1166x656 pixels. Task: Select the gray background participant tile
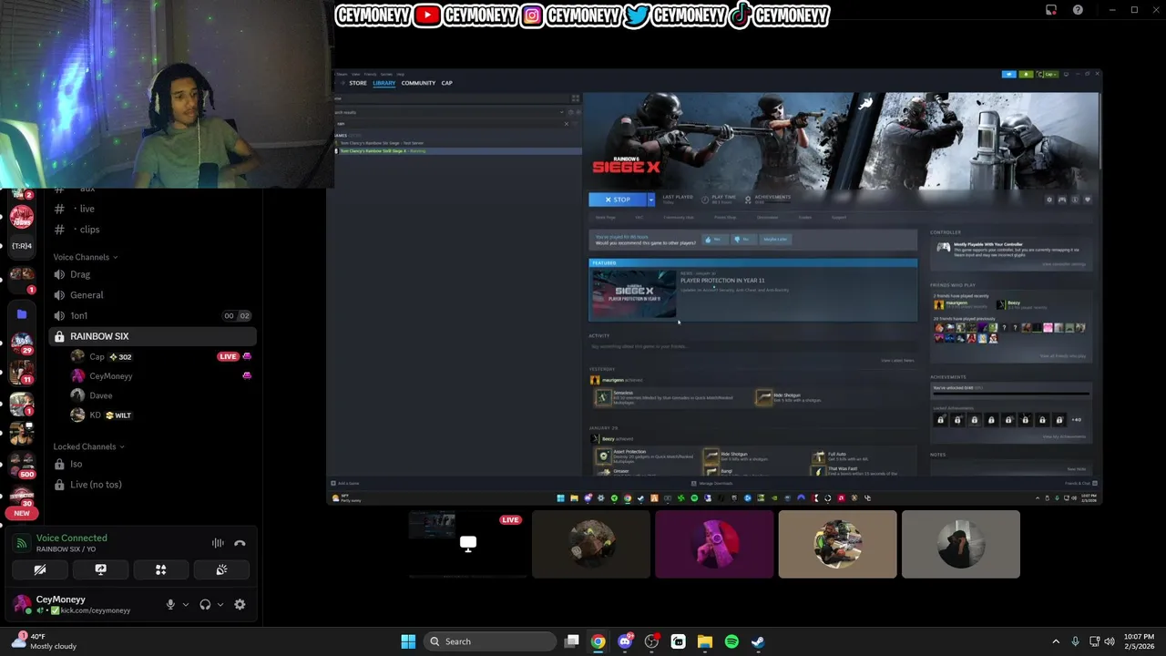tap(960, 544)
